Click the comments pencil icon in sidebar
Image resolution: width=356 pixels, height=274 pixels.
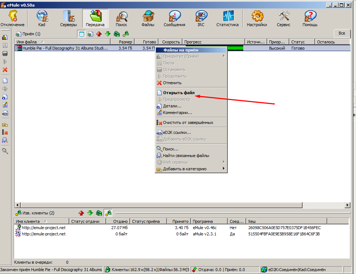5,105
